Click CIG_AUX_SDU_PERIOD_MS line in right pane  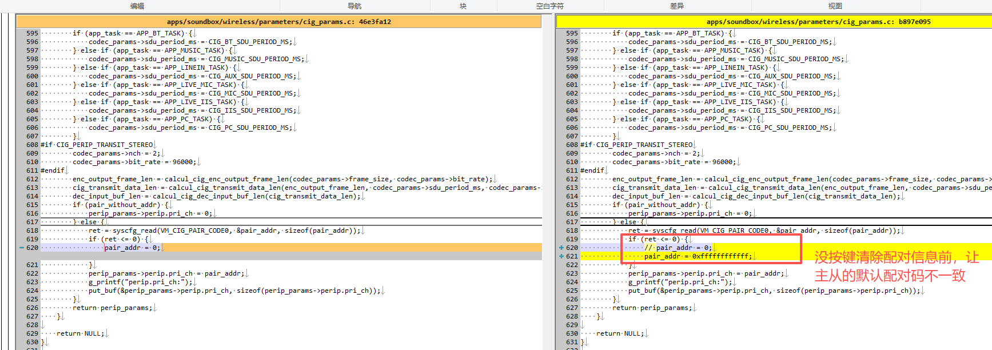pyautogui.click(x=732, y=76)
